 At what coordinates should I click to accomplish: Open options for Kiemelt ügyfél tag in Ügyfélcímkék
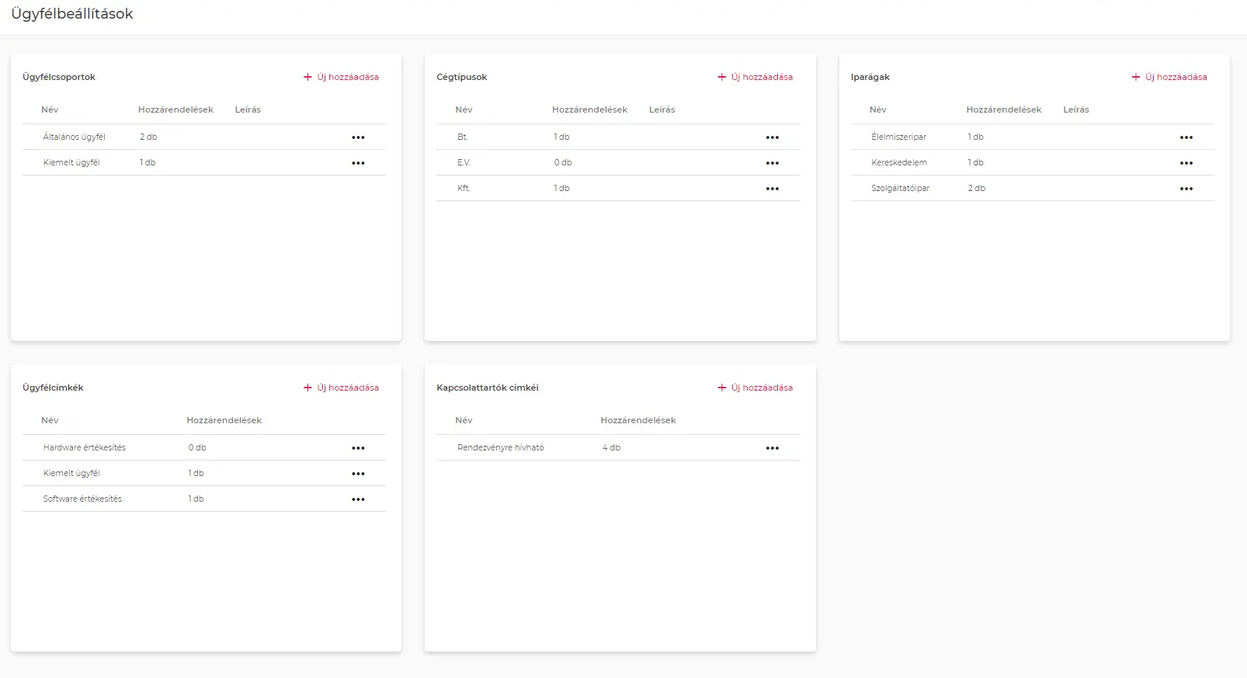point(358,474)
